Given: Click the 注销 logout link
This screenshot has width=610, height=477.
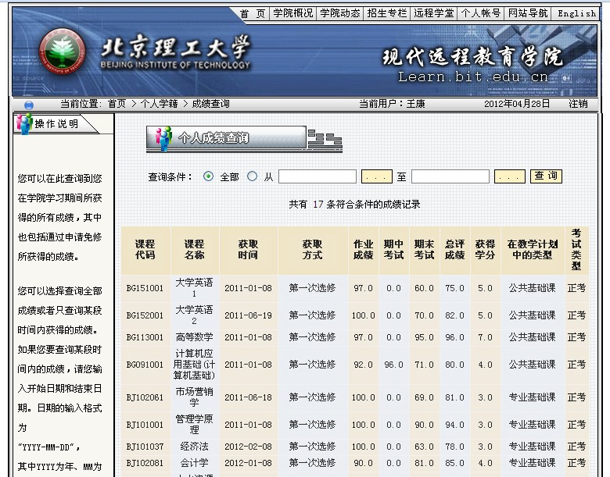Looking at the screenshot, I should pyautogui.click(x=578, y=104).
